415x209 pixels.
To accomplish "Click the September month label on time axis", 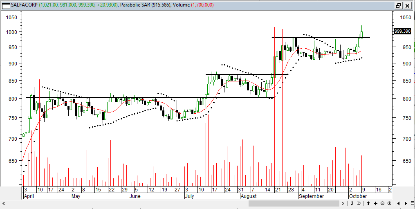I will [x=311, y=196].
